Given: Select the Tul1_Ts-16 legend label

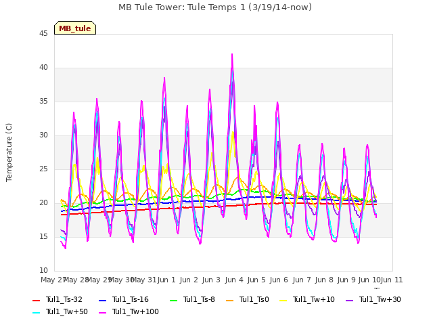Looking at the screenshot, I should 131,299.
